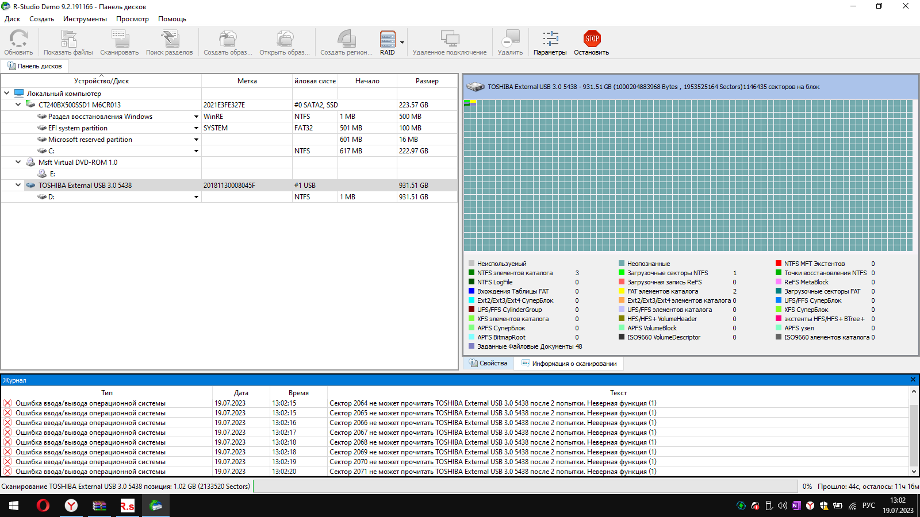The image size is (920, 517).
Task: Open the Инструменты menu
Action: (85, 19)
